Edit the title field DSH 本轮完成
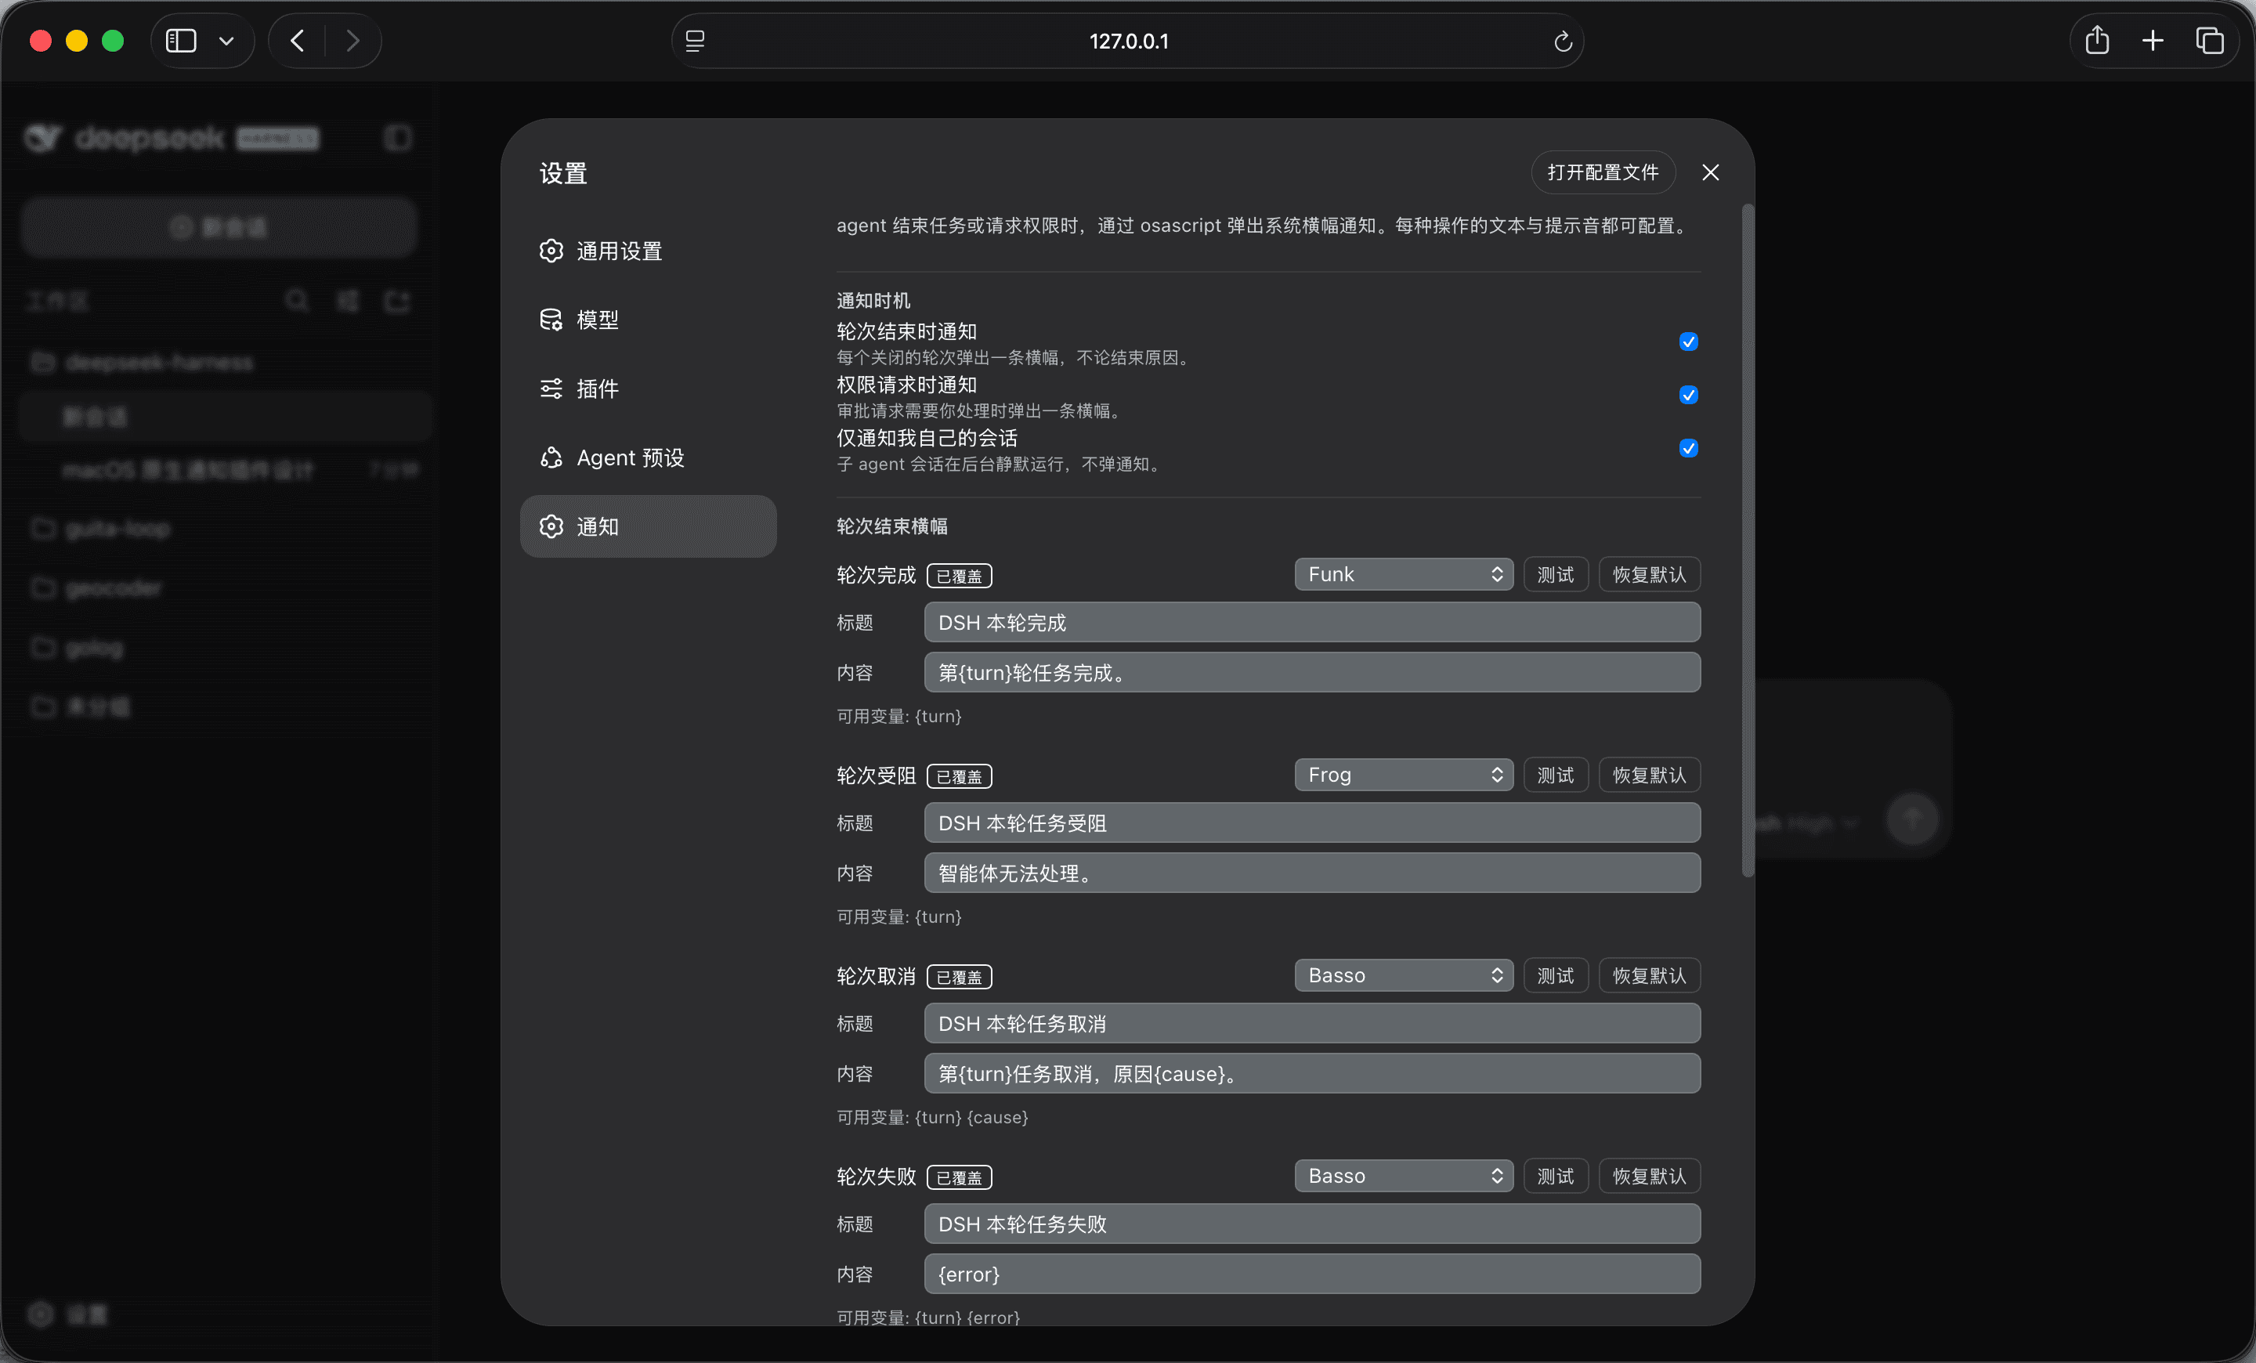The height and width of the screenshot is (1363, 2256). pos(1312,623)
